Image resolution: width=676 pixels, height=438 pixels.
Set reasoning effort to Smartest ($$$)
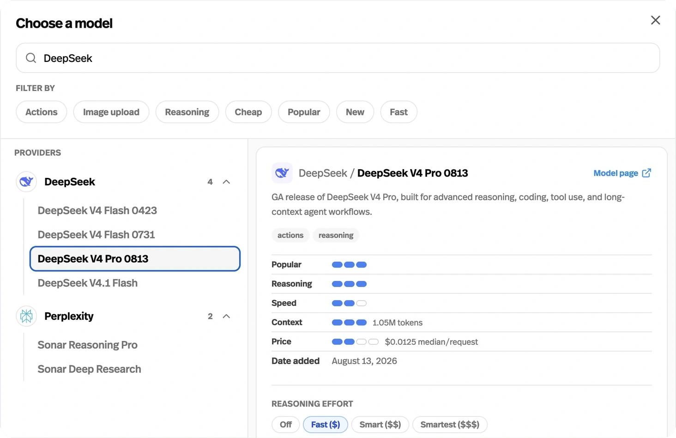(x=450, y=425)
